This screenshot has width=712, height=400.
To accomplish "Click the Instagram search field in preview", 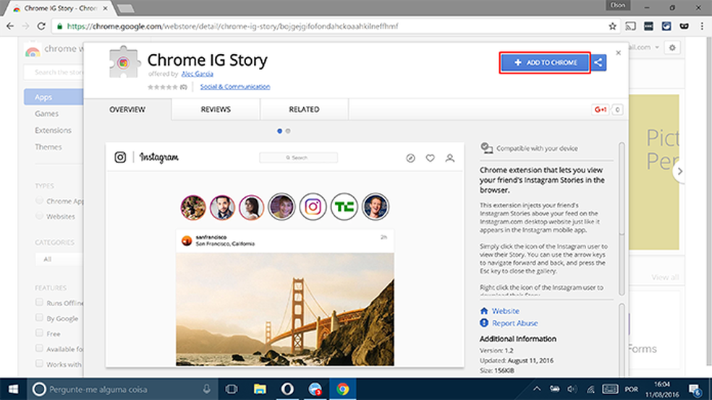I will pos(298,157).
